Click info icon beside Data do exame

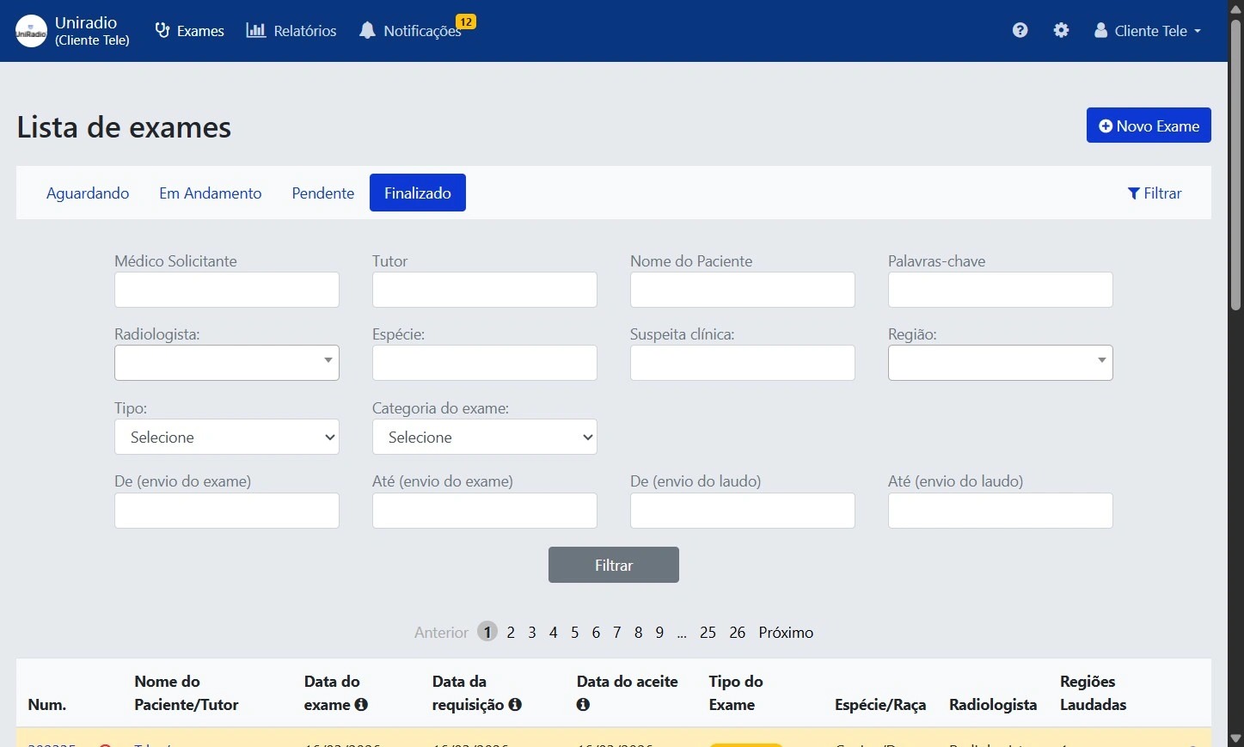point(361,704)
